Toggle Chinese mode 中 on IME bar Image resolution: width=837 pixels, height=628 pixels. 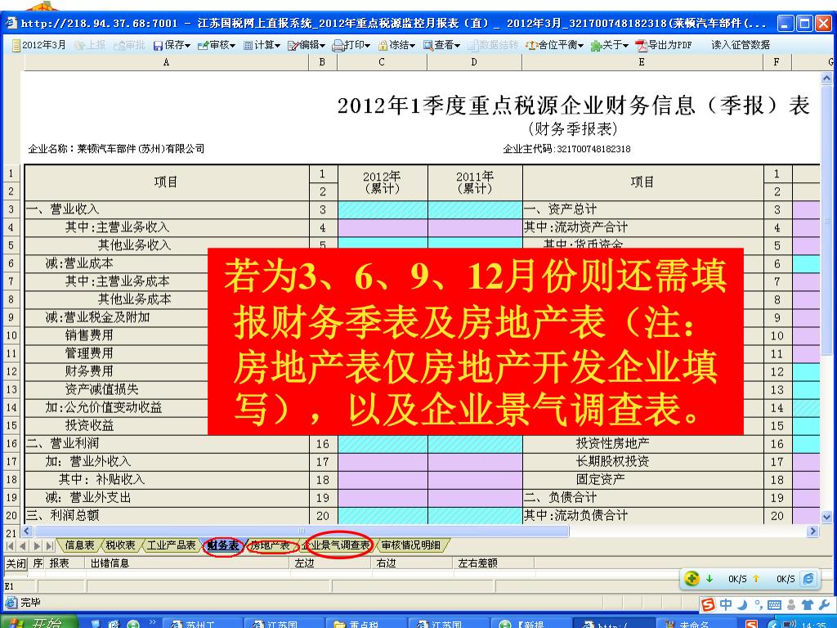coord(726,604)
